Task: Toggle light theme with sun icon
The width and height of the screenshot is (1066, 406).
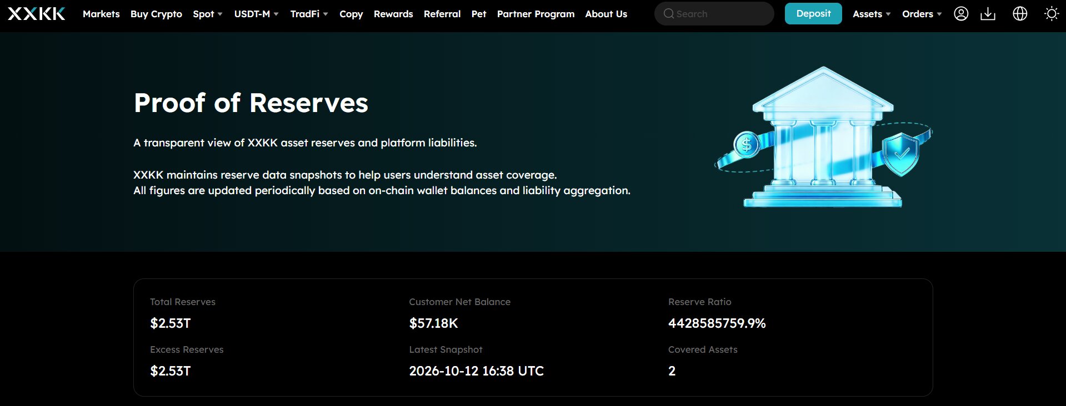Action: pyautogui.click(x=1052, y=14)
